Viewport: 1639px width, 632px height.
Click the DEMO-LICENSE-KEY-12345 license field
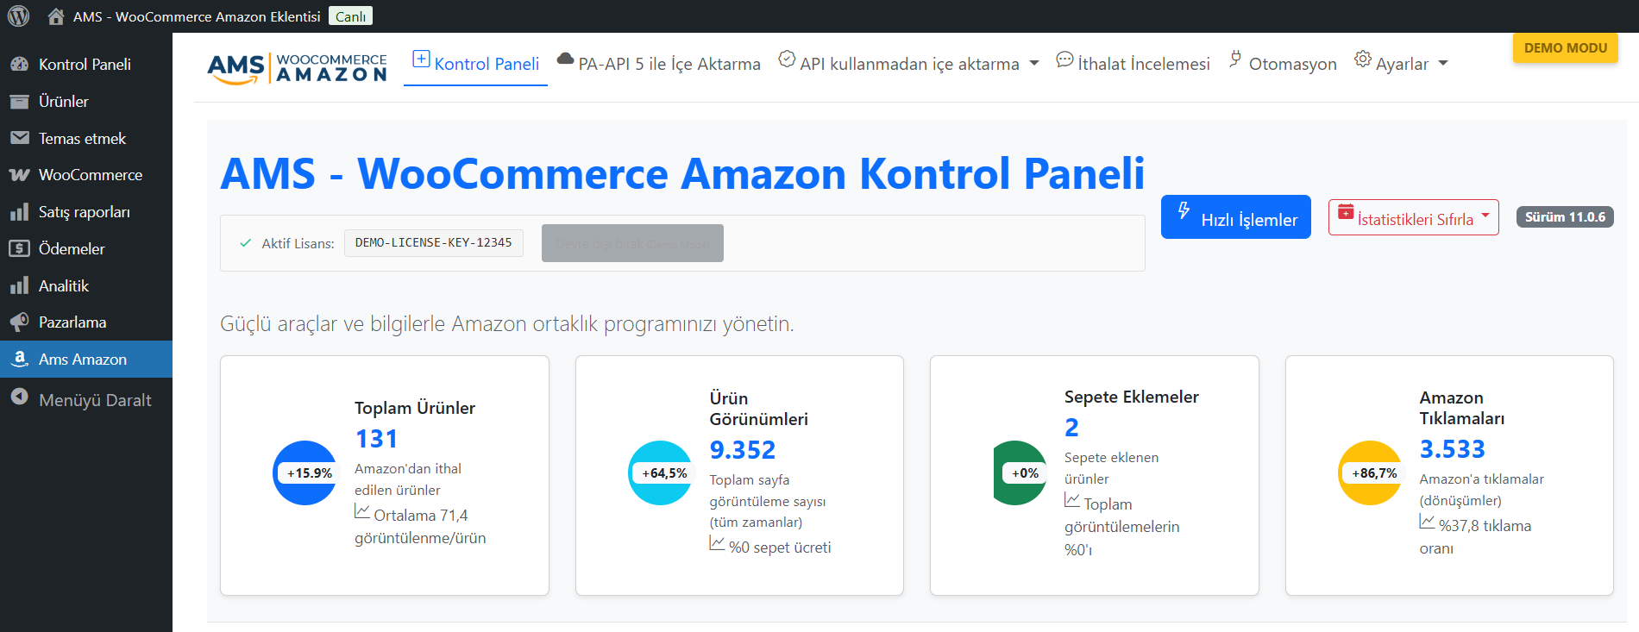click(434, 242)
